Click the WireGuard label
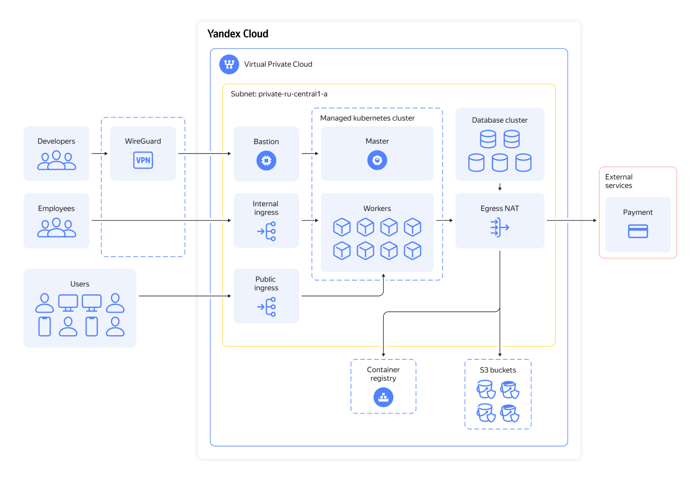Viewport: 700px width, 481px height. (x=143, y=141)
